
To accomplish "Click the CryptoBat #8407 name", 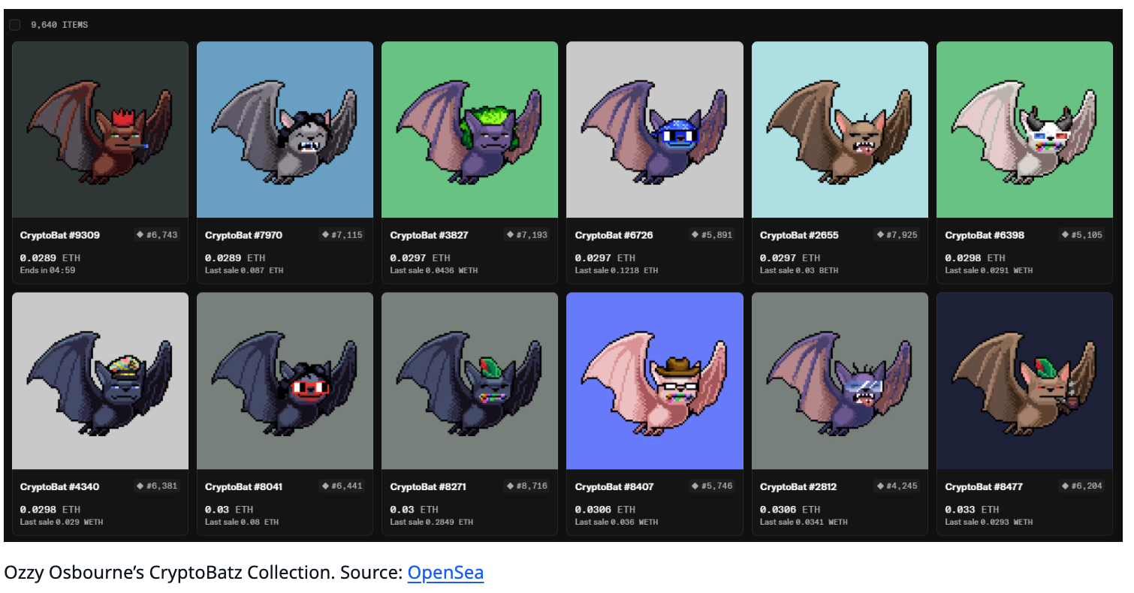I will click(615, 486).
